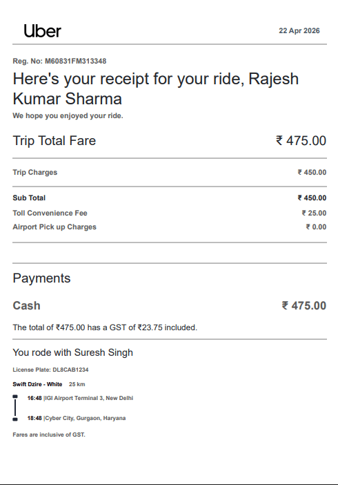This screenshot has width=338, height=485.
Task: Click the Sub Total row label
Action: (x=29, y=198)
